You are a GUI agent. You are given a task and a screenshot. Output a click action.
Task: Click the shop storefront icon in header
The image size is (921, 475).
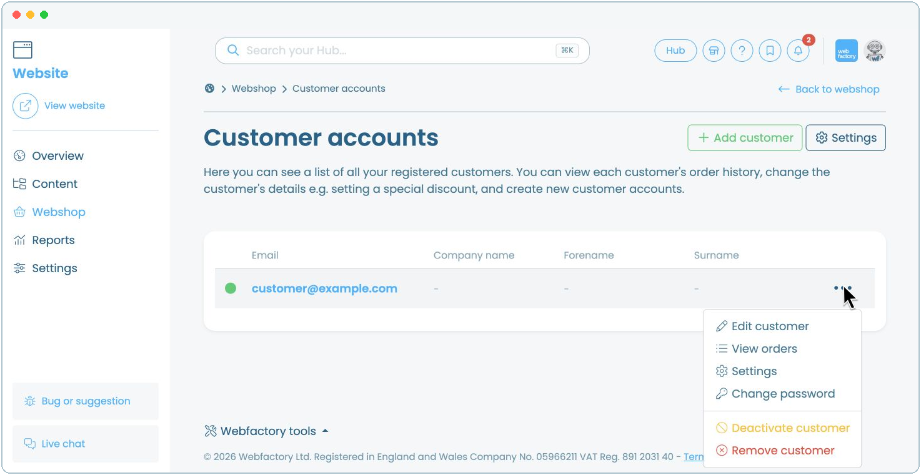(x=714, y=51)
